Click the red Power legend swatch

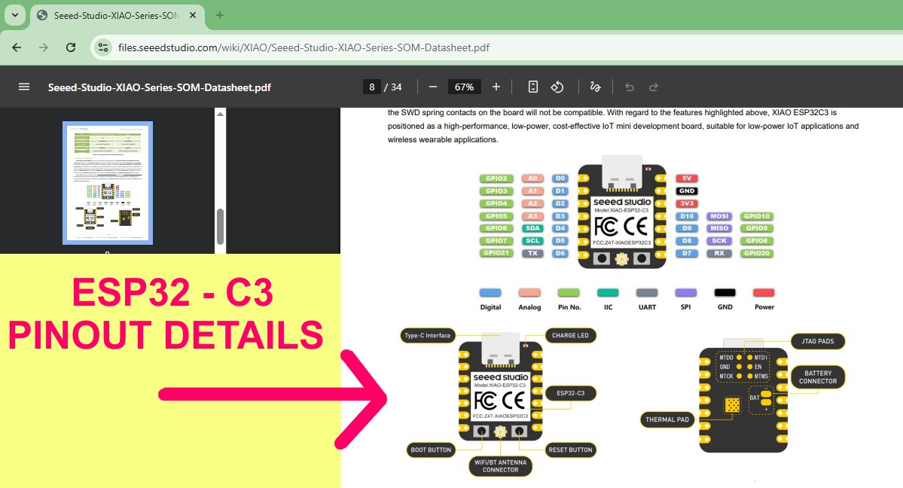click(x=764, y=293)
